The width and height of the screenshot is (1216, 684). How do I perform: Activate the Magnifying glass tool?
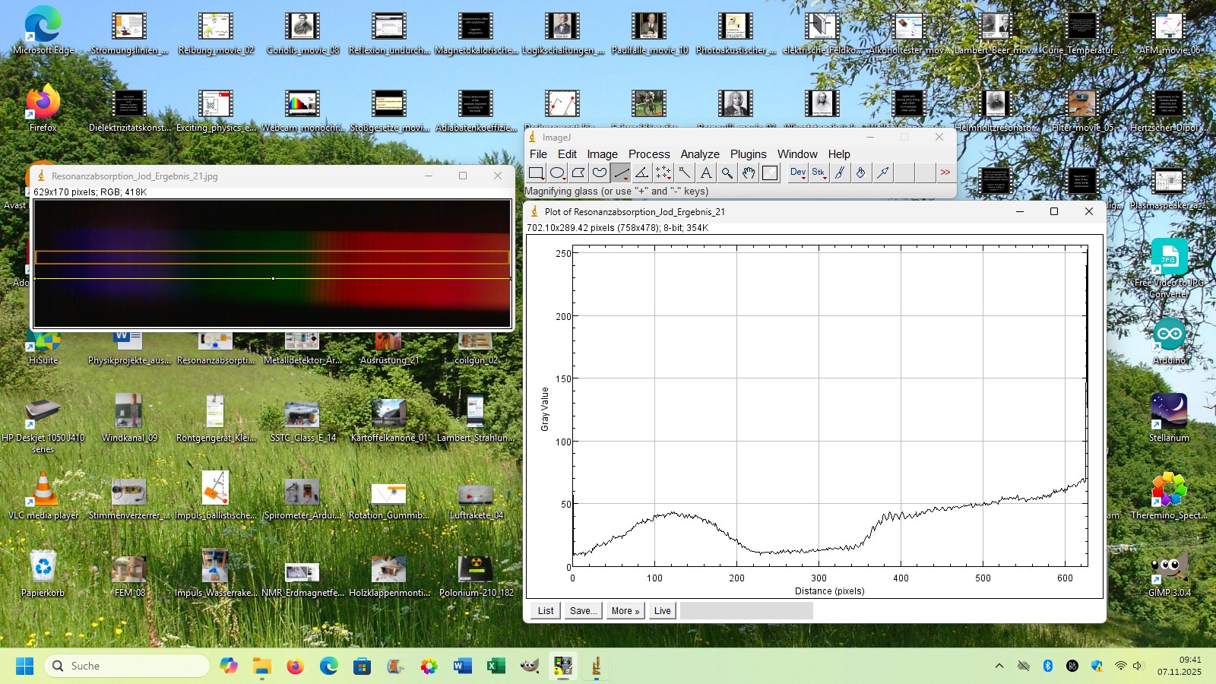727,173
